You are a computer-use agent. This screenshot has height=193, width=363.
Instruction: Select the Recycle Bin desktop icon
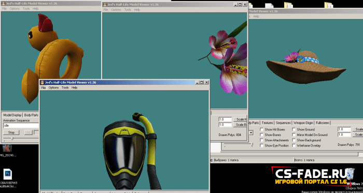[350, 174]
